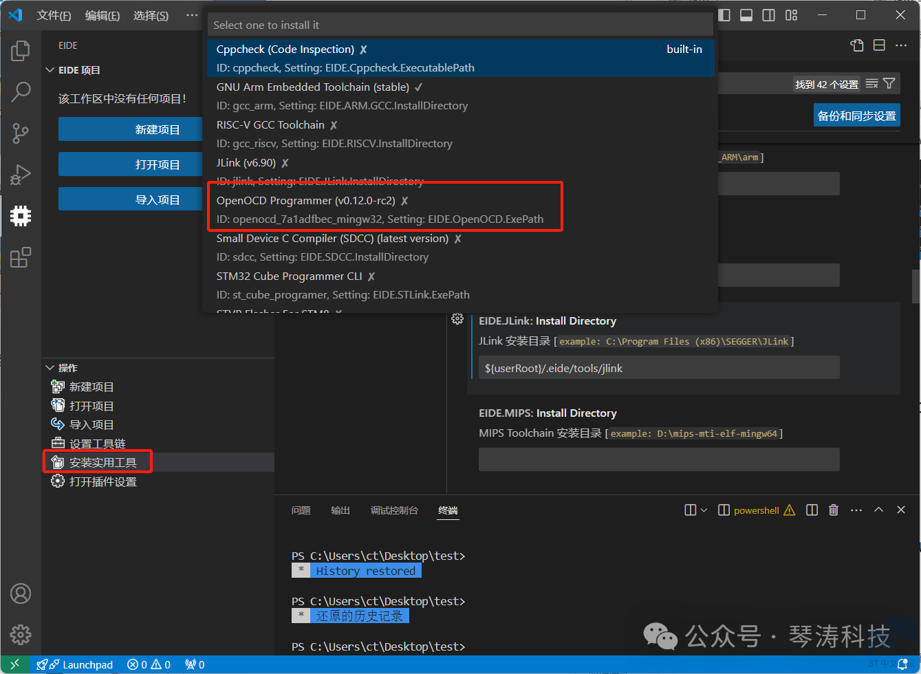Choose RISC-V GCC Toolchain entry
Screen dimensions: 921x674
click(460, 134)
